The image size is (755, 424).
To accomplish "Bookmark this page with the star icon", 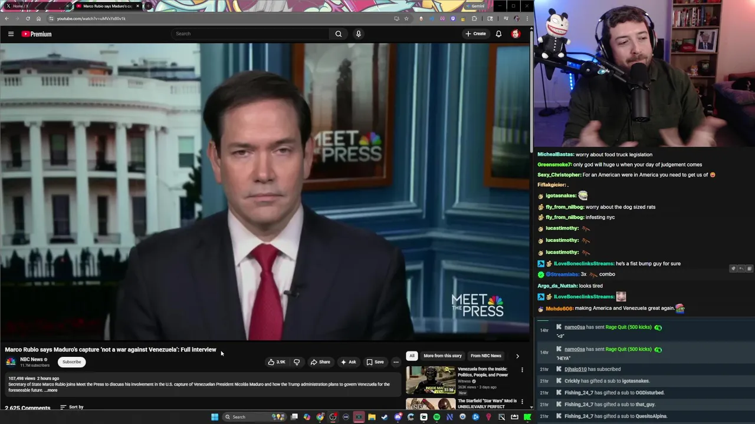I will pos(406,18).
